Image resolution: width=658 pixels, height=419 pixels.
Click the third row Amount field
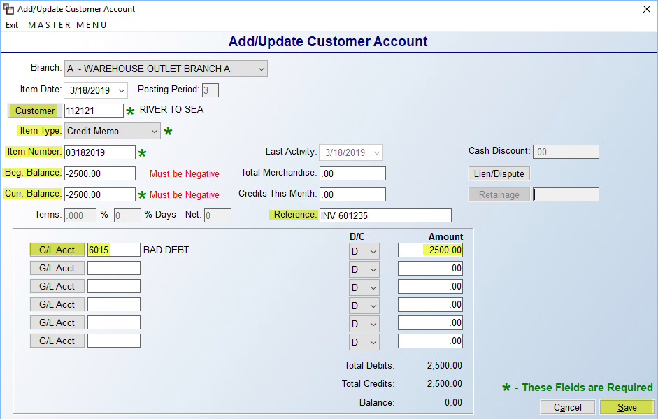click(430, 286)
